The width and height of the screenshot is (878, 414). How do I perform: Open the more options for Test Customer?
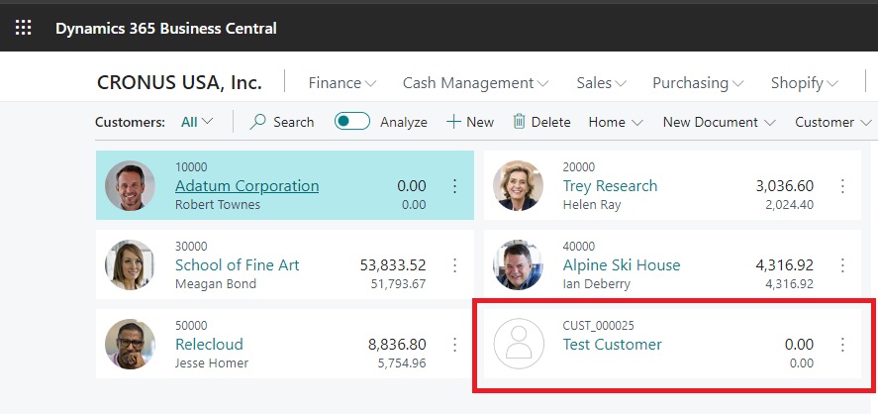[842, 344]
